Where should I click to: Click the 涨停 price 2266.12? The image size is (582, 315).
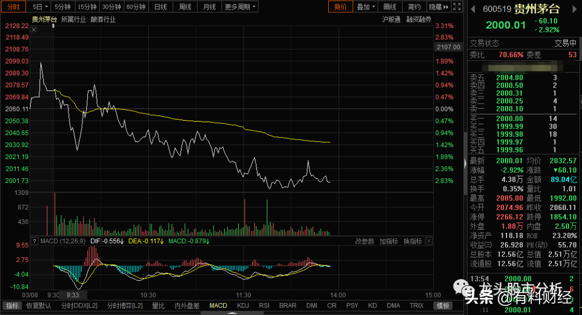(510, 216)
